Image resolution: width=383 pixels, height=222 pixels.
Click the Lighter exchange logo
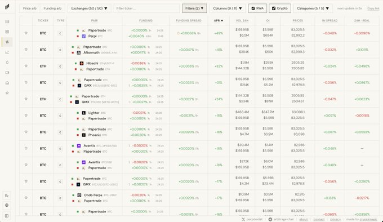click(83, 113)
